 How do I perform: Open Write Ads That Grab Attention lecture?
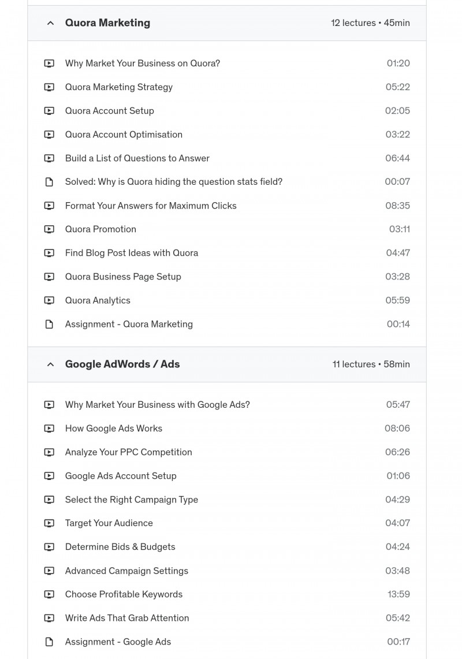tap(127, 618)
